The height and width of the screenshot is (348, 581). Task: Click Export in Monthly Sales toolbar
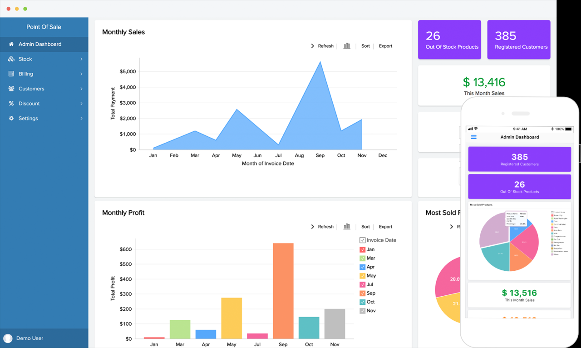385,46
